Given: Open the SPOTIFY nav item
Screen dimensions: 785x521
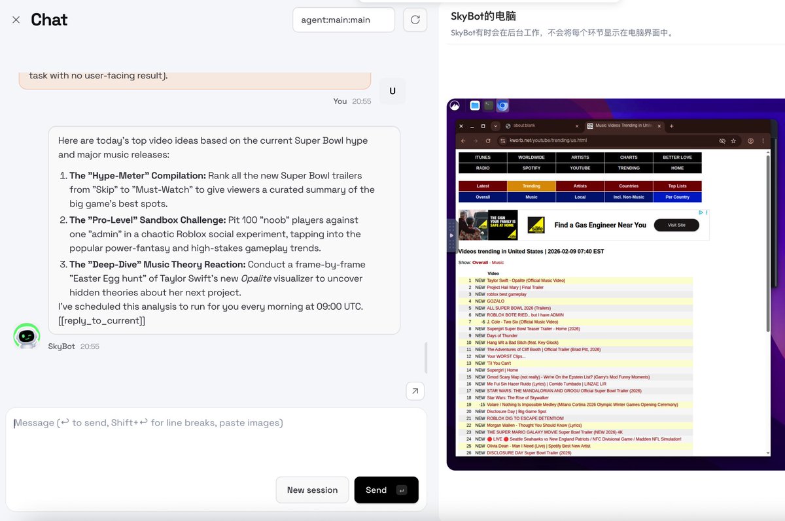Looking at the screenshot, I should click(x=531, y=168).
